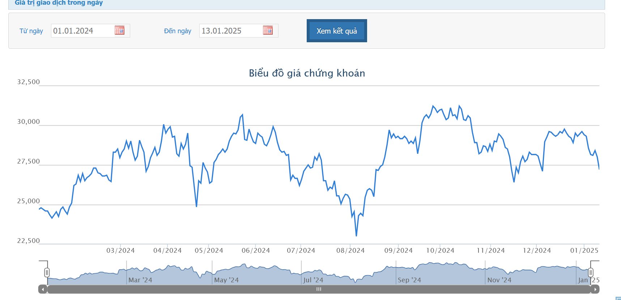
Task: Click the Nov '24 navigator marker
Action: pos(499,280)
